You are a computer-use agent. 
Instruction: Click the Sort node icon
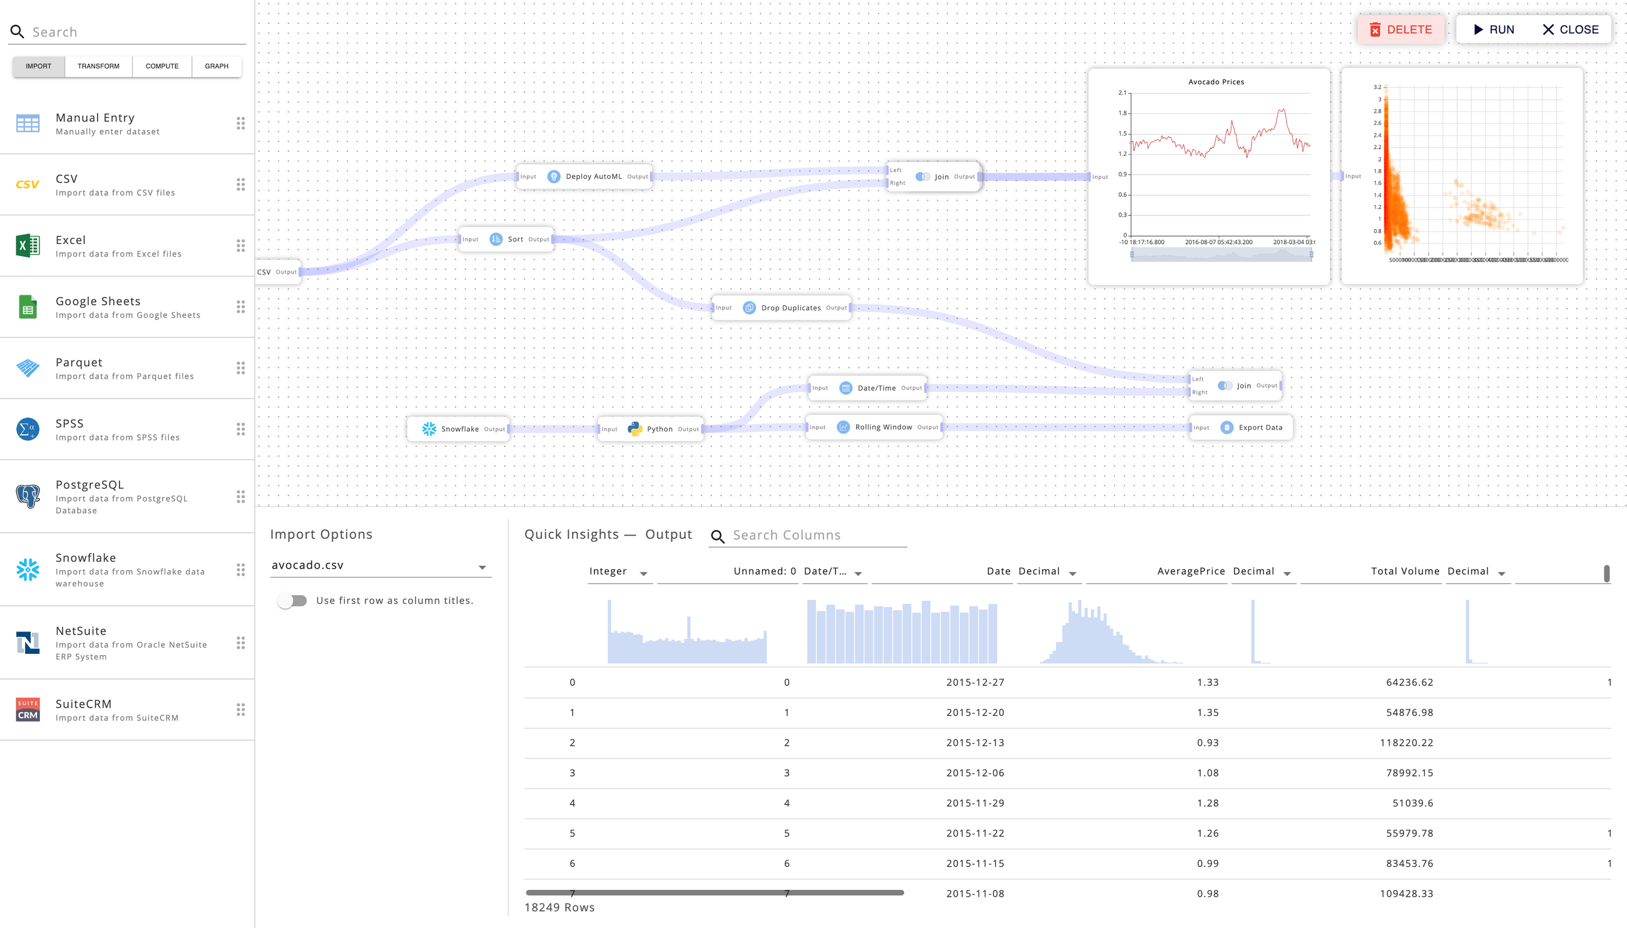click(x=496, y=239)
